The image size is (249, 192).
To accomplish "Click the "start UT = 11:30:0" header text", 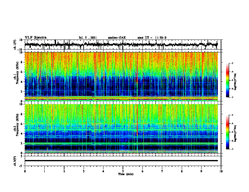I will 152,38.
